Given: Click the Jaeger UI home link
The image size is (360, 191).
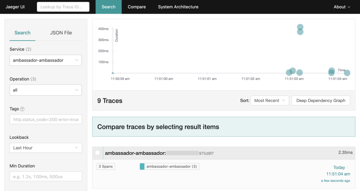Looking at the screenshot, I should pos(15,7).
